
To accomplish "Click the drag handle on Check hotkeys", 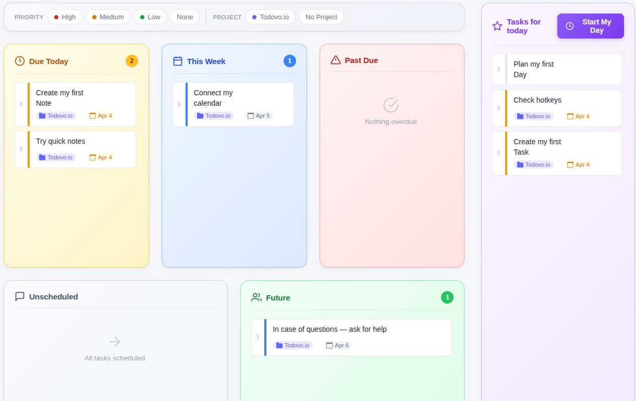I will pyautogui.click(x=499, y=108).
